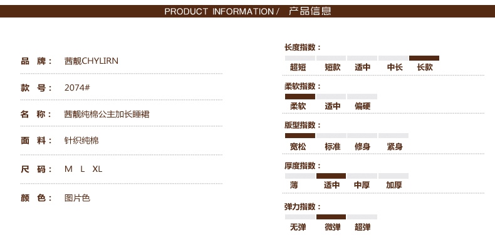Select the 标准 fit label
Screen dimensions: 495x240
[333, 146]
